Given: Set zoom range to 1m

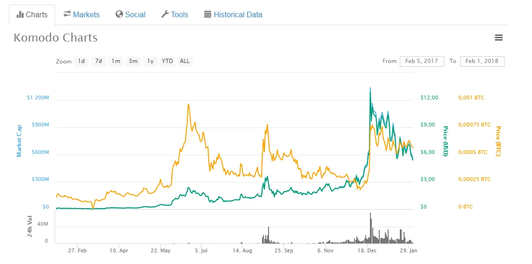Looking at the screenshot, I should pos(116,62).
